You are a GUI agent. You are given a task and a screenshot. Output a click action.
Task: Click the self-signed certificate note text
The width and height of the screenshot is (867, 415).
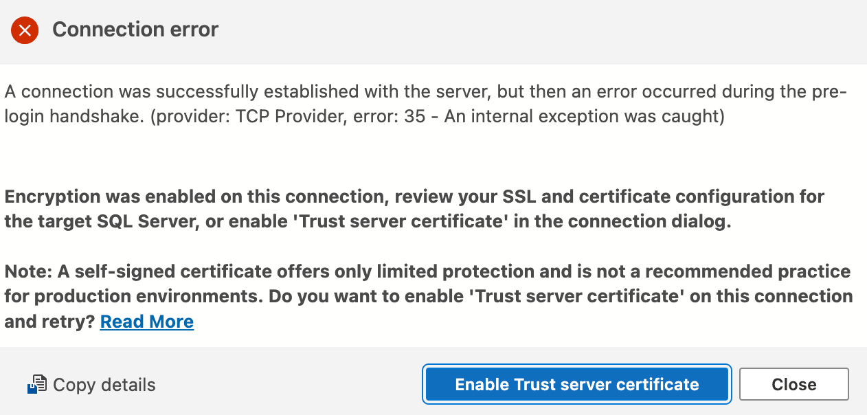point(412,296)
